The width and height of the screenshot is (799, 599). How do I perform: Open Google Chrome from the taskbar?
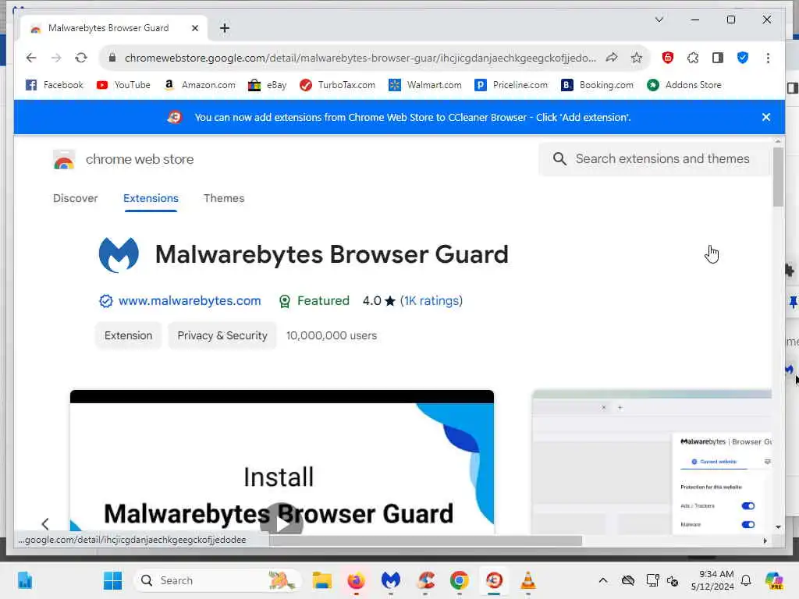[460, 580]
